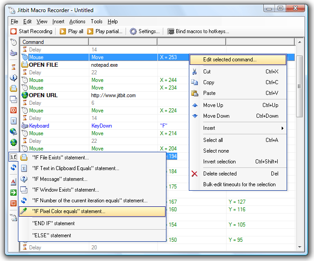
Task: Click the Start Recording toolbar button
Action: click(31, 31)
